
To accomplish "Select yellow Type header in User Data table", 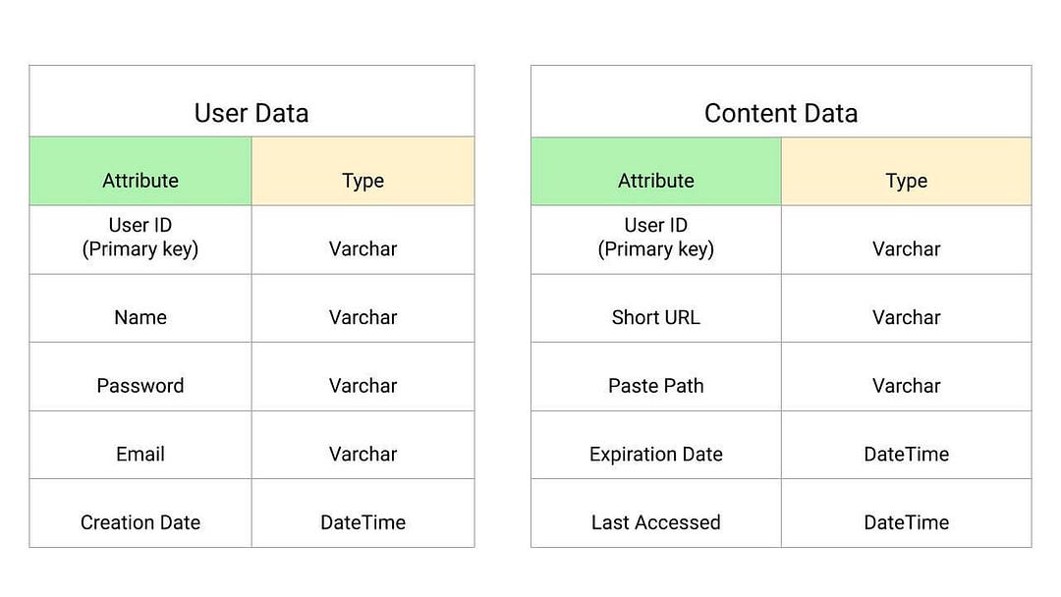I will pos(363,180).
